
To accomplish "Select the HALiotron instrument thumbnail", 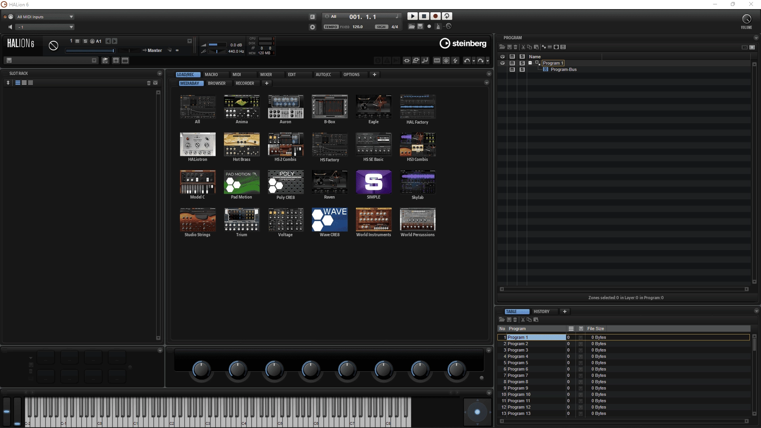I will click(x=198, y=145).
